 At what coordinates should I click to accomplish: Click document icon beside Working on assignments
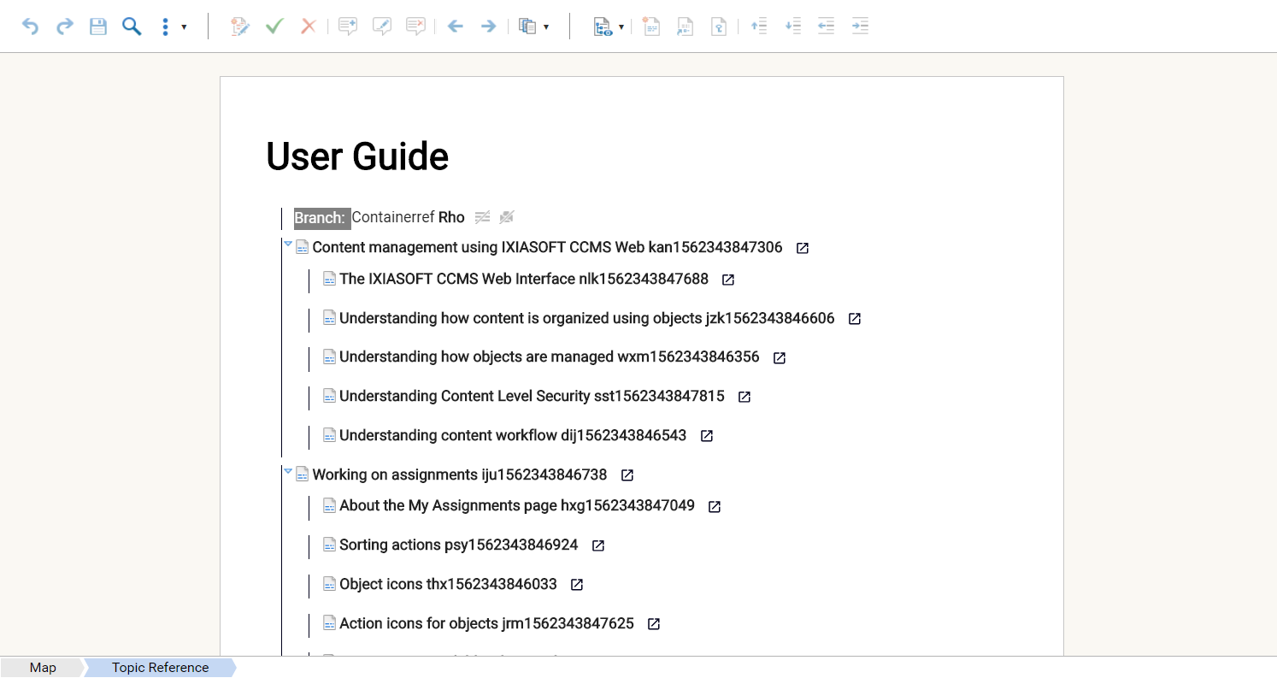tap(302, 475)
